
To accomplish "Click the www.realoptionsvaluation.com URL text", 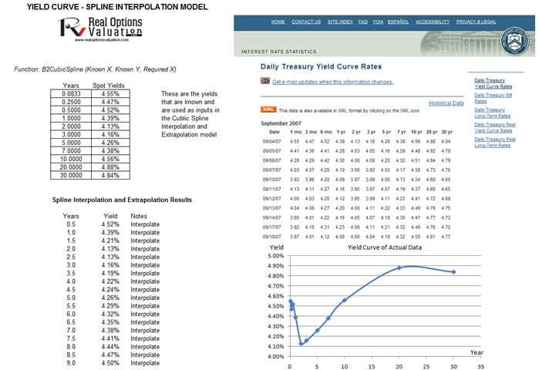I will (102, 40).
